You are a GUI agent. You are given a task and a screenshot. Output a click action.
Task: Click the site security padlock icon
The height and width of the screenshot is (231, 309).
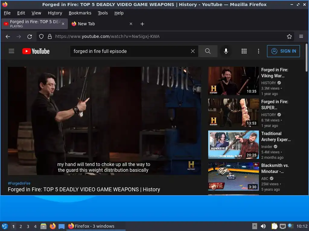50,36
